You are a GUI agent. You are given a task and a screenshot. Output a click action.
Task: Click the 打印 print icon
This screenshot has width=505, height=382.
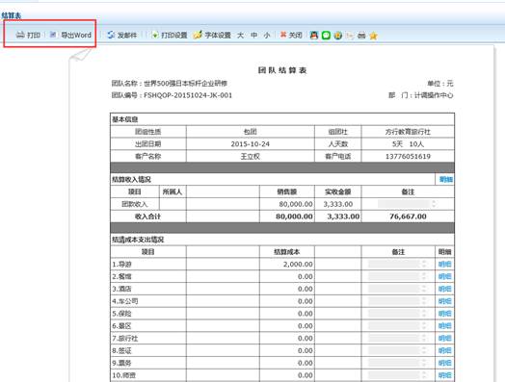tap(20, 35)
